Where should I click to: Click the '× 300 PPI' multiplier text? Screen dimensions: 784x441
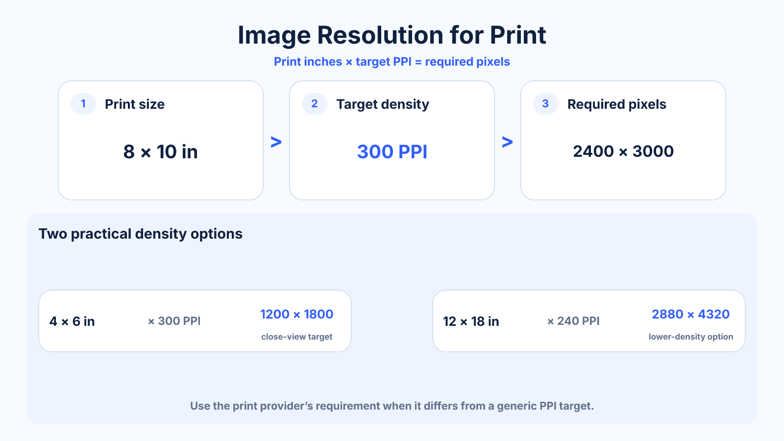click(x=174, y=321)
